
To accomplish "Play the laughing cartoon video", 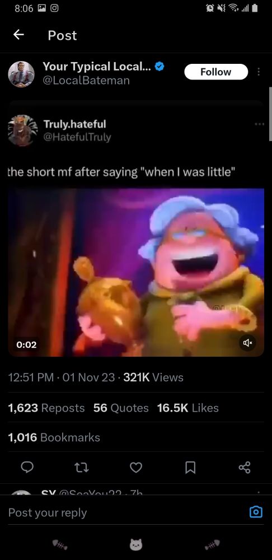I will (x=136, y=272).
